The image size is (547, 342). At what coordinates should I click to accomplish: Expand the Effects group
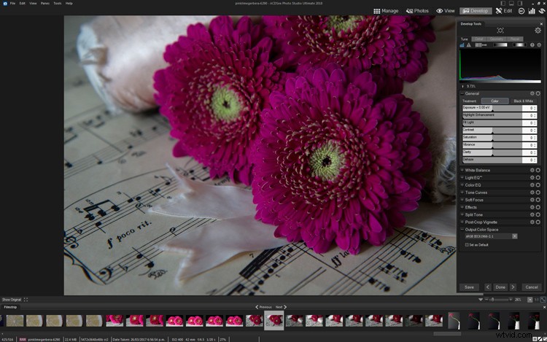coord(462,207)
